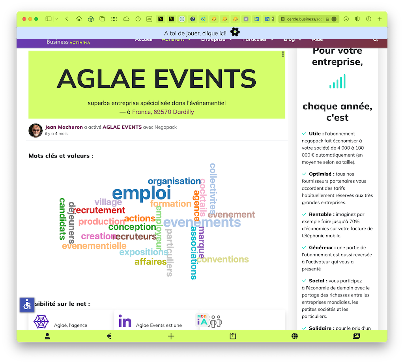Click the plus icon in the bottom bar
404x364 pixels.
tap(171, 336)
